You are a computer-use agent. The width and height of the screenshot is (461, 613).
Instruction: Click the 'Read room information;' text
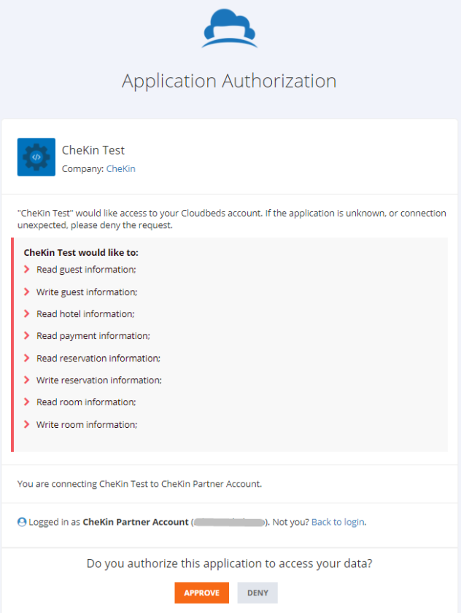tap(86, 402)
